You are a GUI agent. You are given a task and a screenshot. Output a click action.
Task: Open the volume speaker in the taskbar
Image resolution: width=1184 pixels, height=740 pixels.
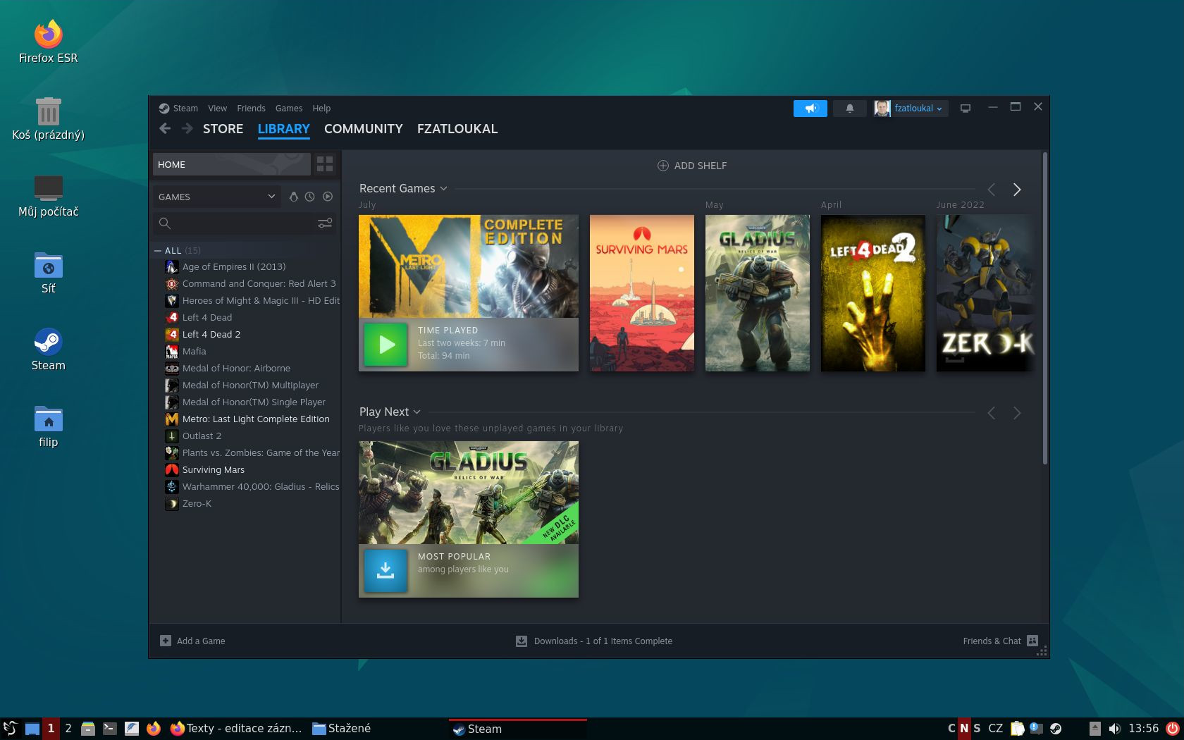1116,728
